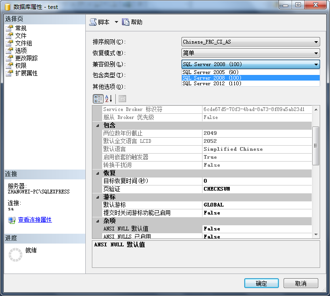This screenshot has width=330, height=296.
Task: Select the 文件 page icon
Action: [9, 36]
